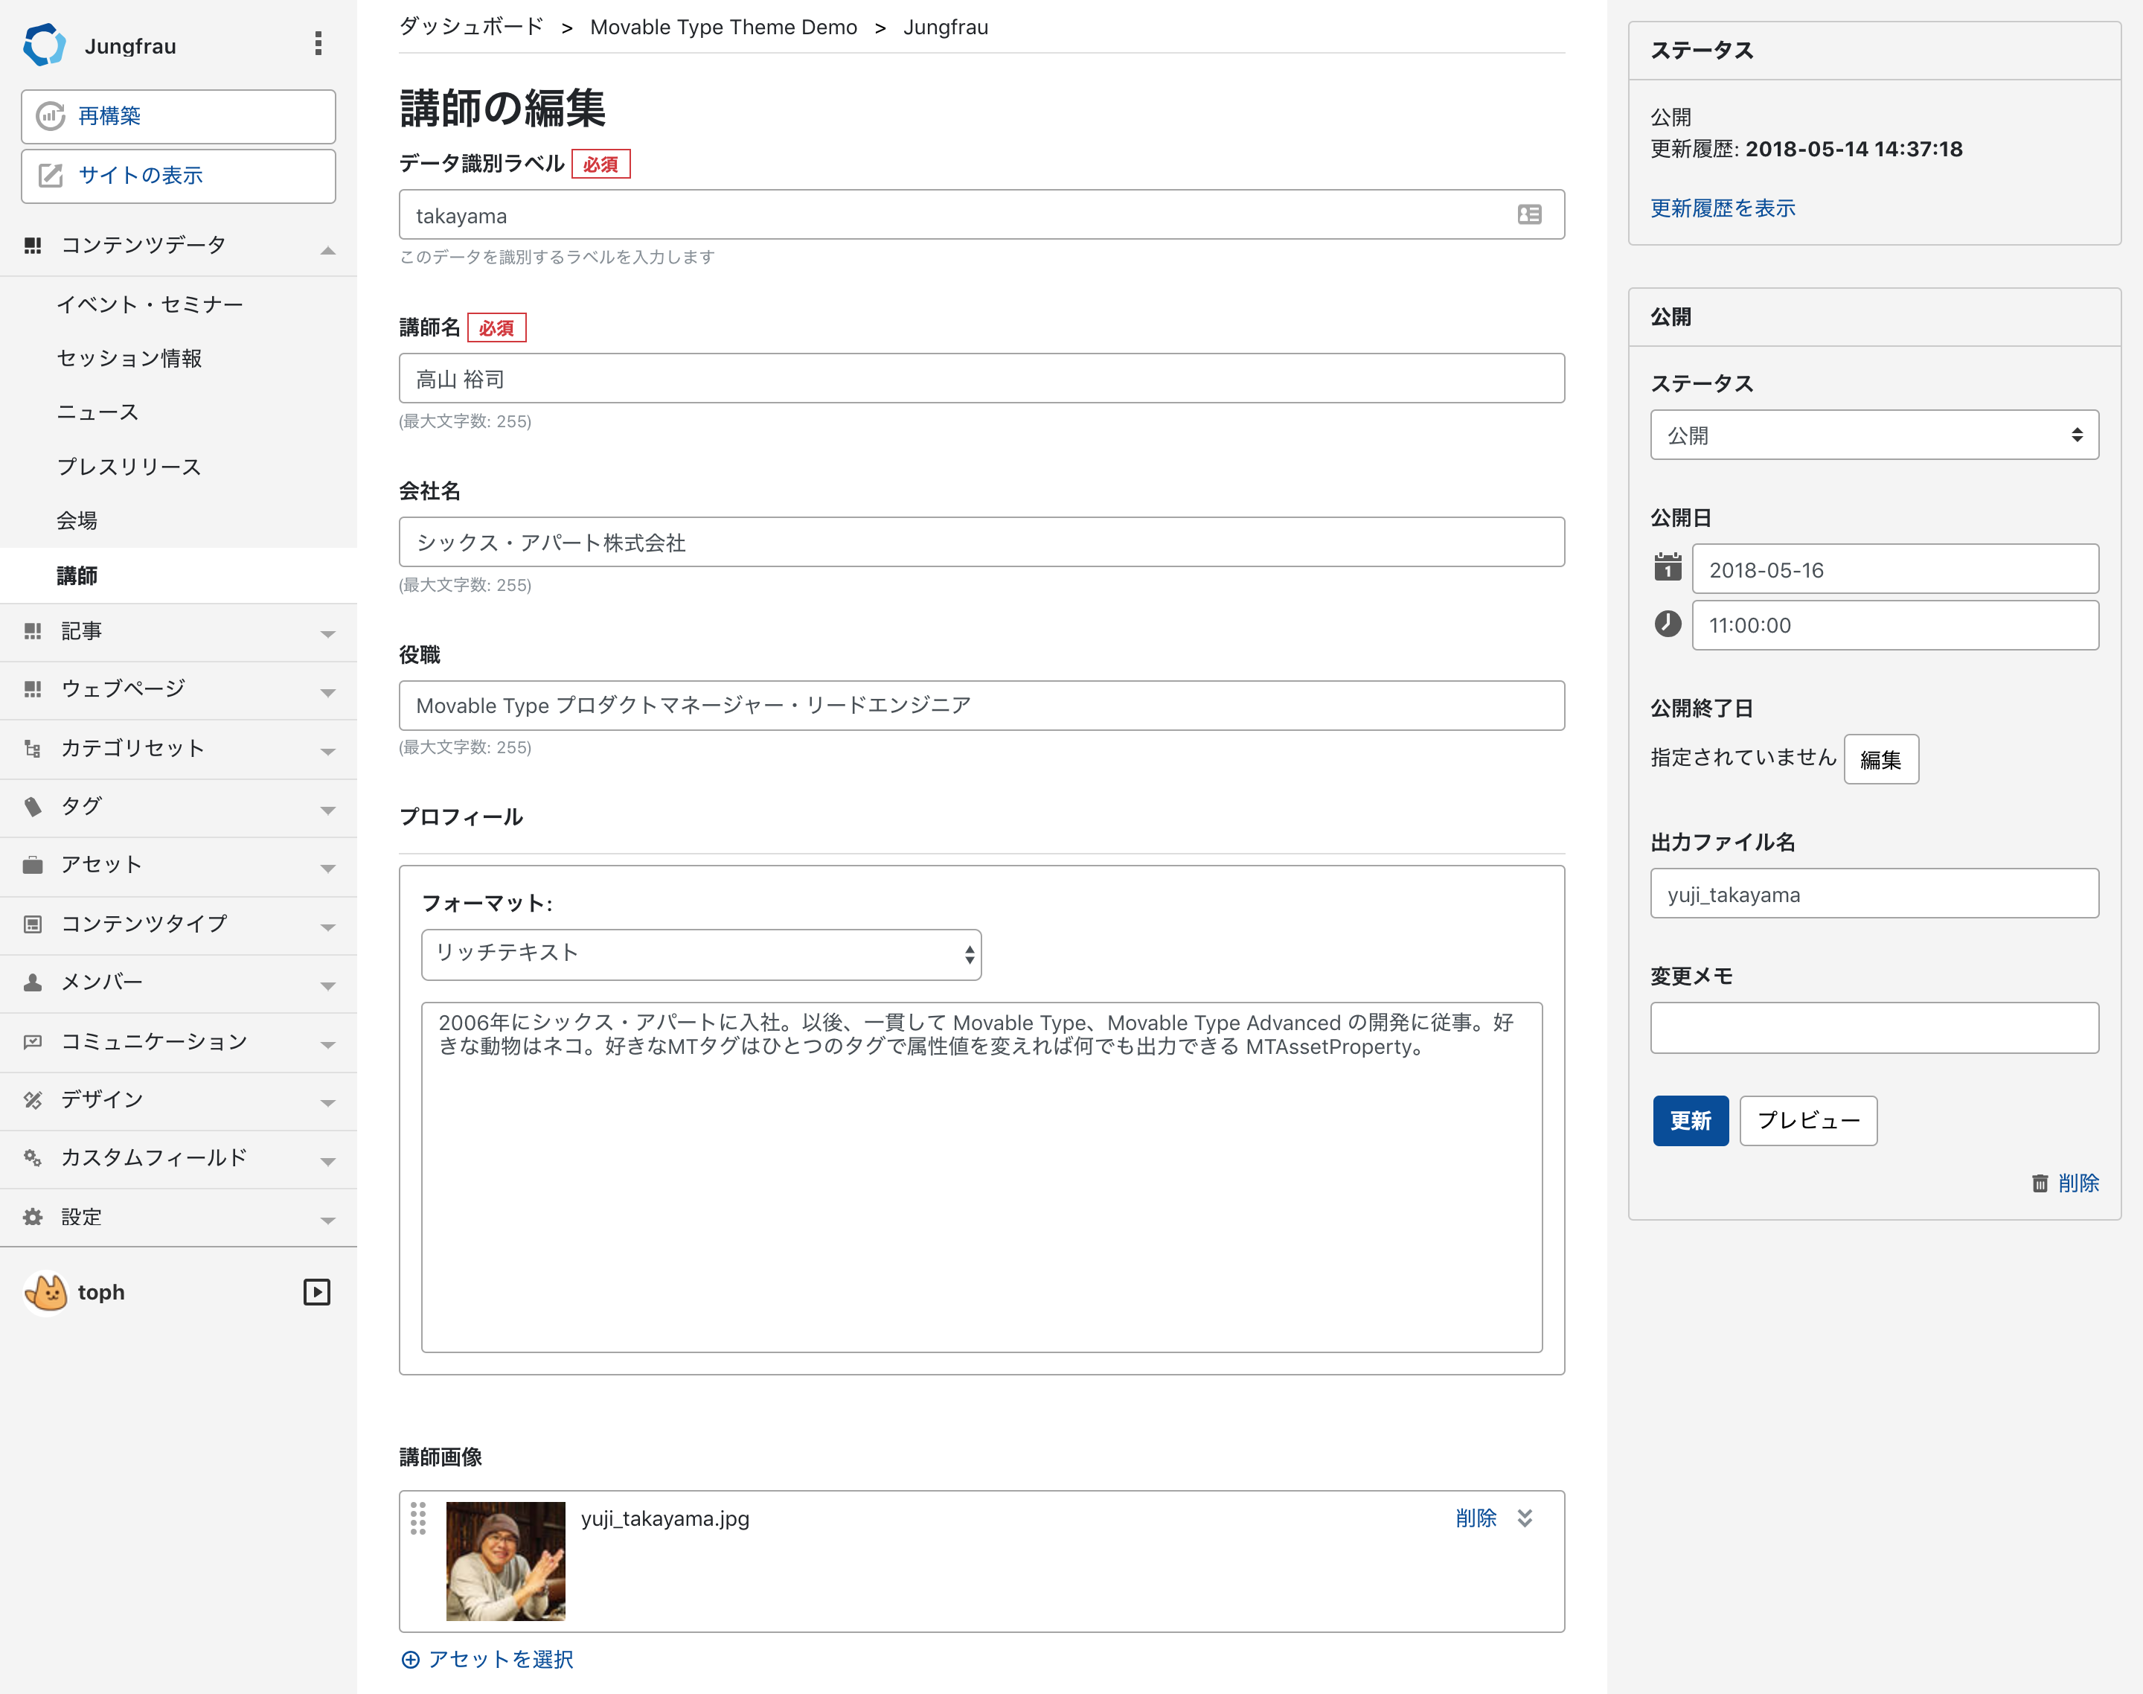Click the clock icon beside the 11:00:00 time field

click(1667, 624)
